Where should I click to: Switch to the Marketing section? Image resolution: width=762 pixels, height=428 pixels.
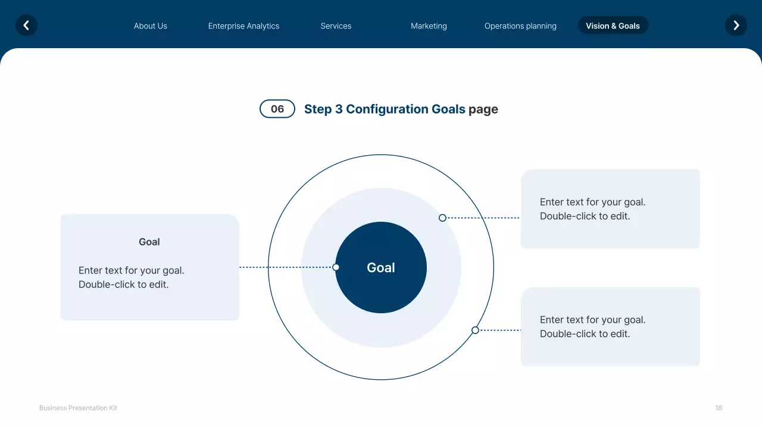point(429,26)
